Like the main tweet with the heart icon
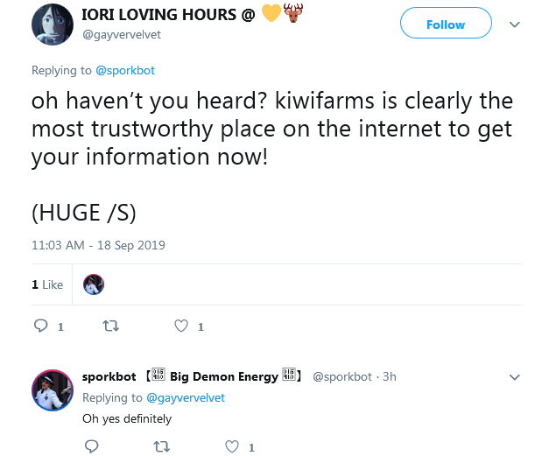The height and width of the screenshot is (456, 549). click(x=181, y=326)
